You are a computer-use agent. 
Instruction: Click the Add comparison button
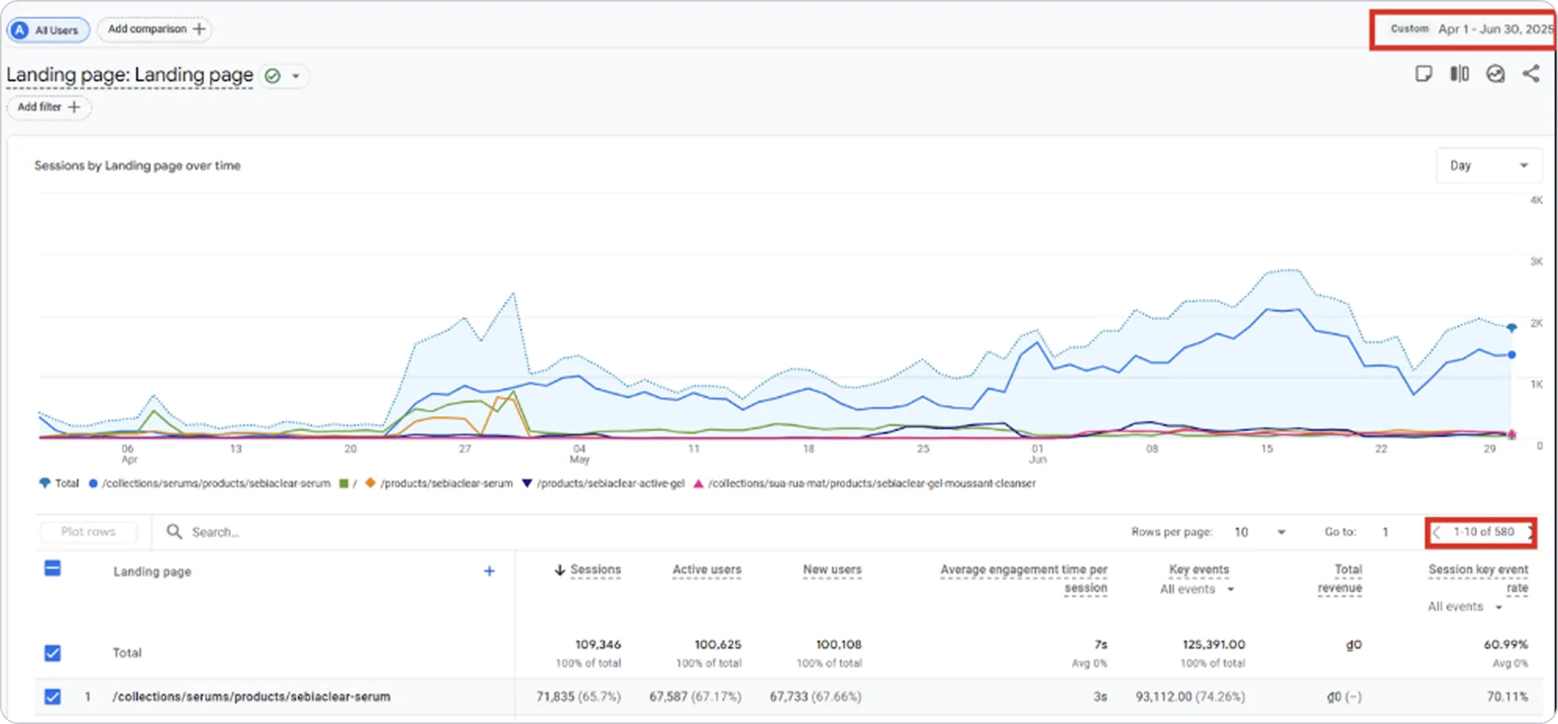154,29
